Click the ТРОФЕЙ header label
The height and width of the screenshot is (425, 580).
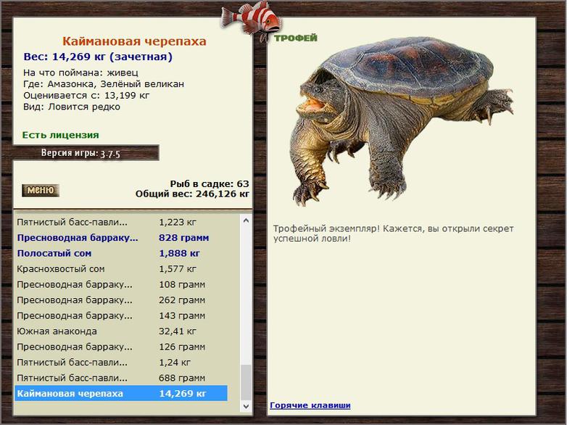click(296, 38)
